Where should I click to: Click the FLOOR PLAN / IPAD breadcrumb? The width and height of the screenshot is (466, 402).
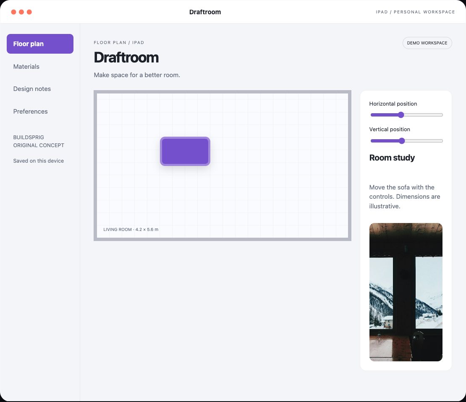click(119, 42)
